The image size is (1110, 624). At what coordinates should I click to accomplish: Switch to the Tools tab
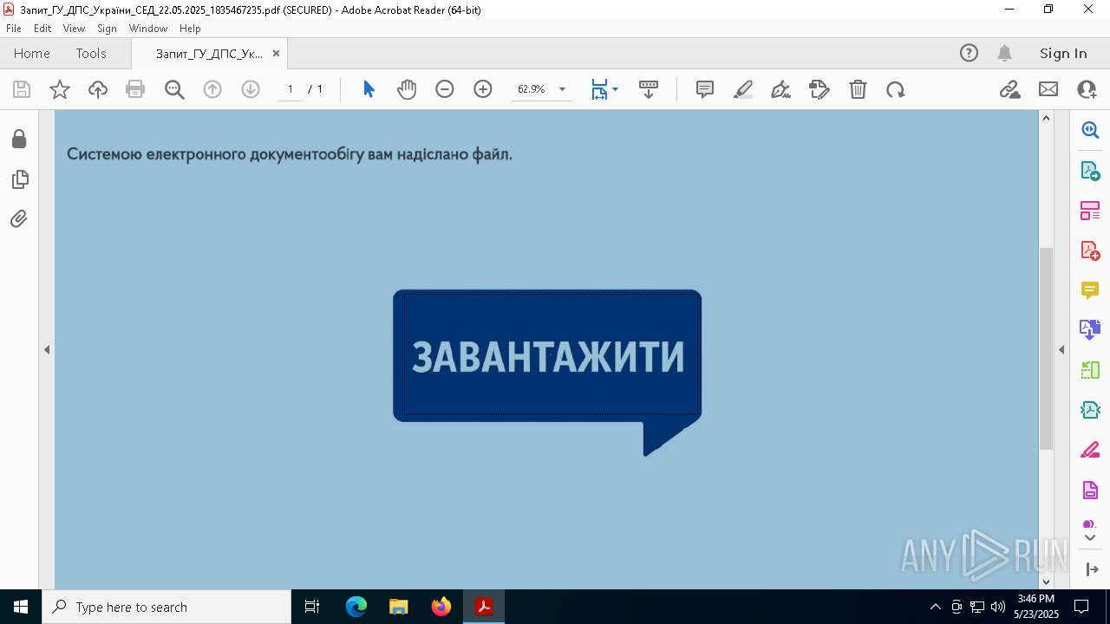pos(91,53)
